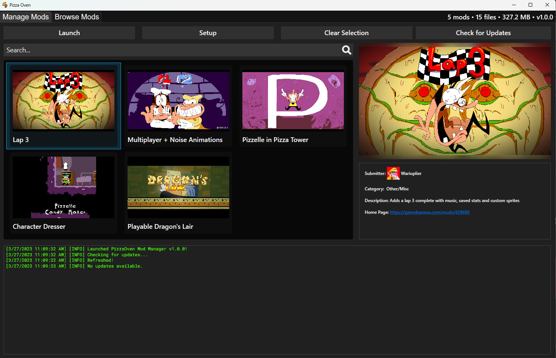Click Clear Selection button
This screenshot has width=556, height=358.
tap(347, 33)
